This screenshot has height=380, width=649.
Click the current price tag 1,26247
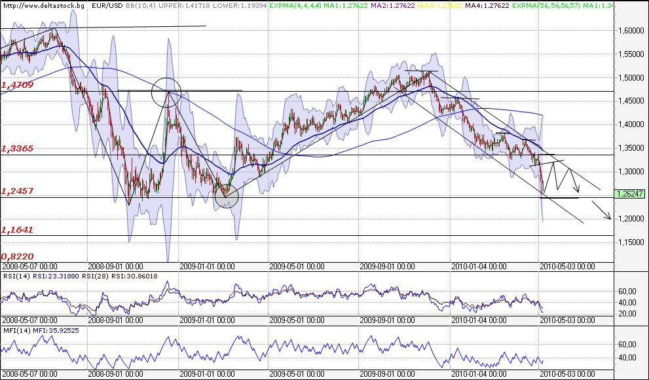(631, 194)
